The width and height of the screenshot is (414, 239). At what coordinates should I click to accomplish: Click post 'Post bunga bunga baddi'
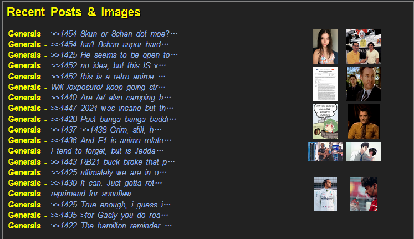(x=113, y=119)
